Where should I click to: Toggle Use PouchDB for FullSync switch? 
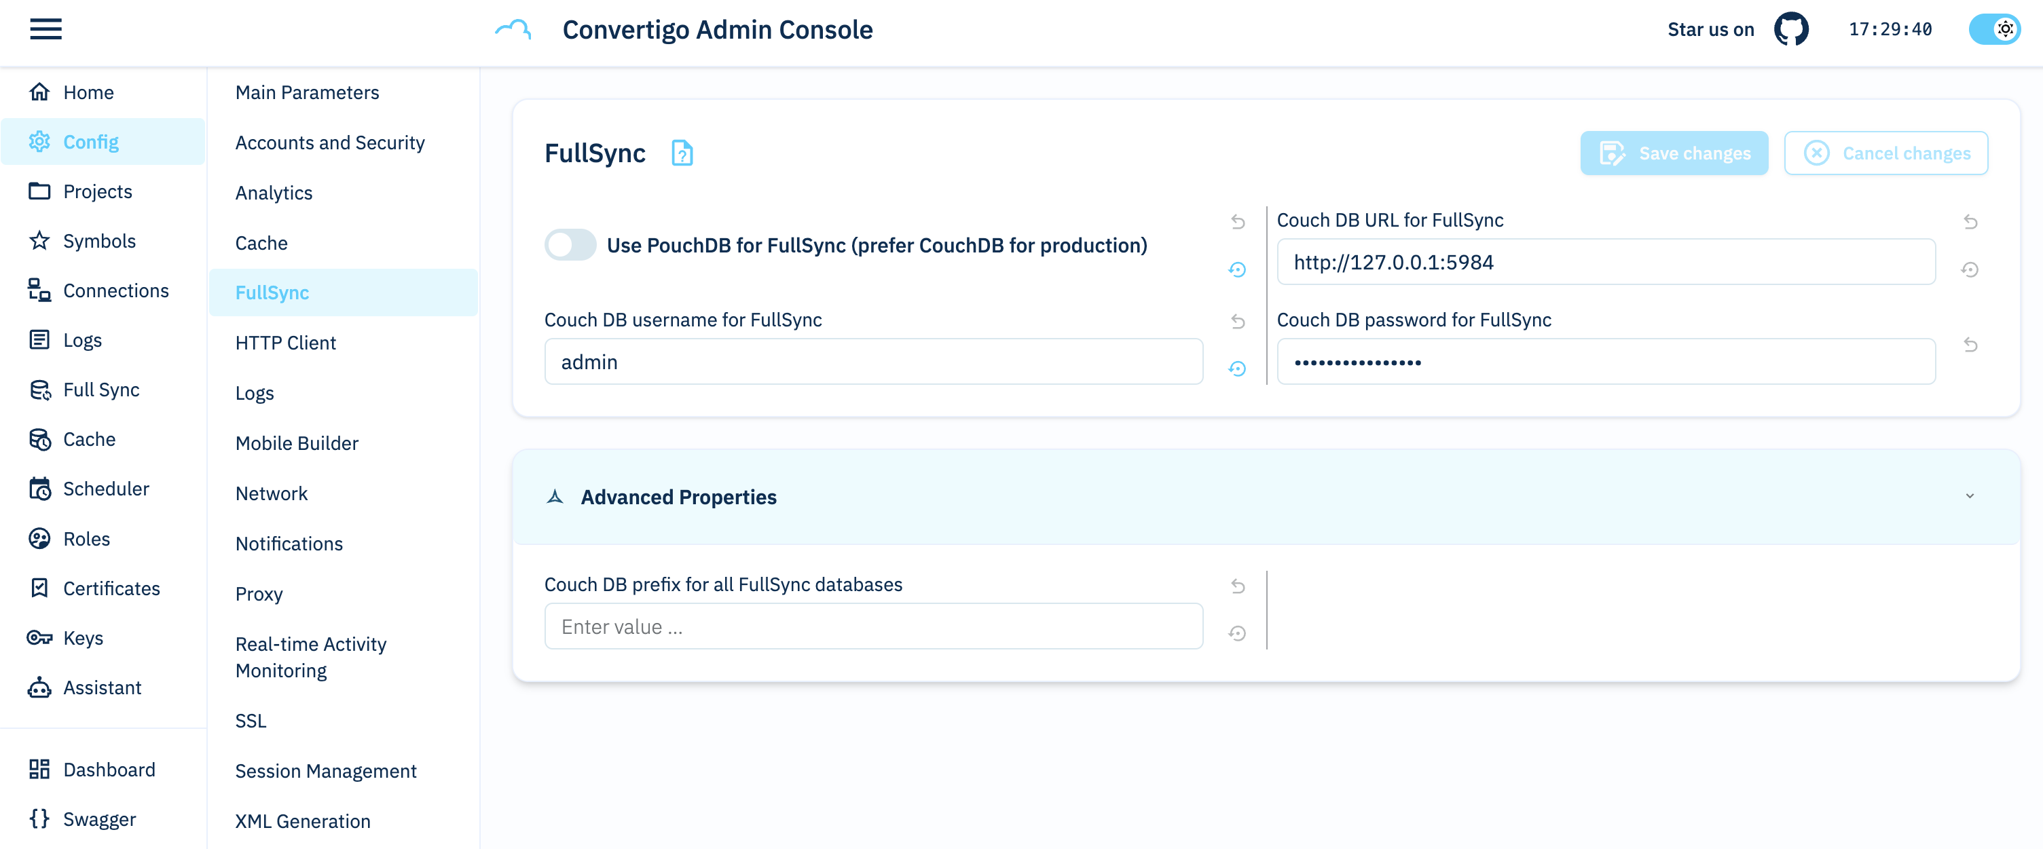[x=570, y=245]
